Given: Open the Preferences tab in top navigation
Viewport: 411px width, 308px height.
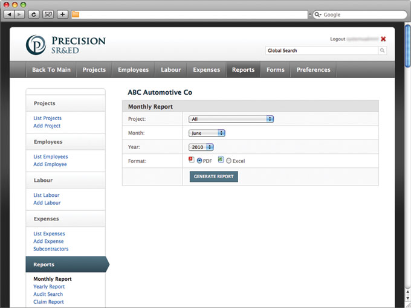Looking at the screenshot, I should coord(314,69).
